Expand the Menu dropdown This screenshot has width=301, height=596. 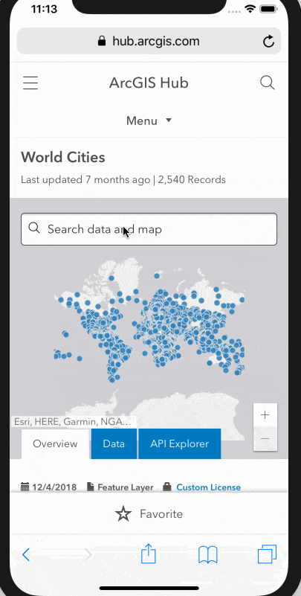(149, 121)
